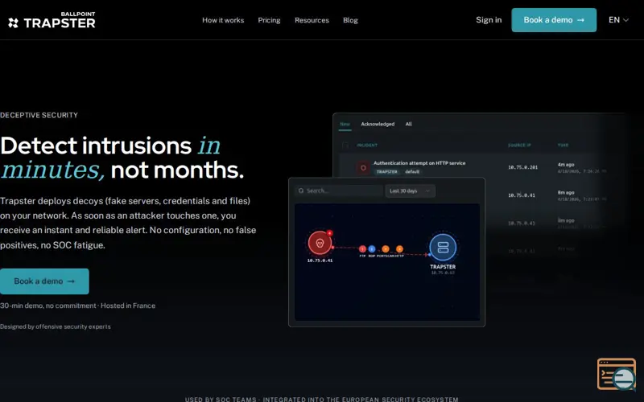This screenshot has width=644, height=402.
Task: Click the red badge on attacker node
Action: [x=329, y=233]
